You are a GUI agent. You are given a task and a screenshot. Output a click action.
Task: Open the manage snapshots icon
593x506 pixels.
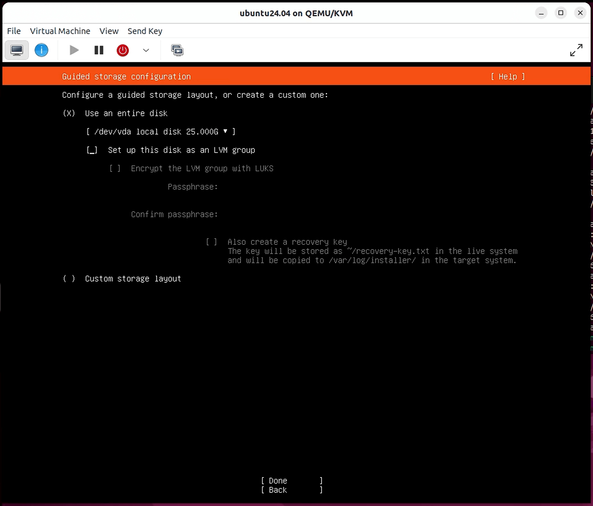click(x=177, y=50)
